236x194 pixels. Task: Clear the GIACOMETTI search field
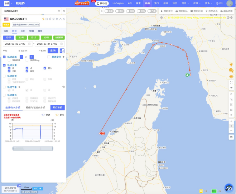pyautogui.click(x=59, y=11)
